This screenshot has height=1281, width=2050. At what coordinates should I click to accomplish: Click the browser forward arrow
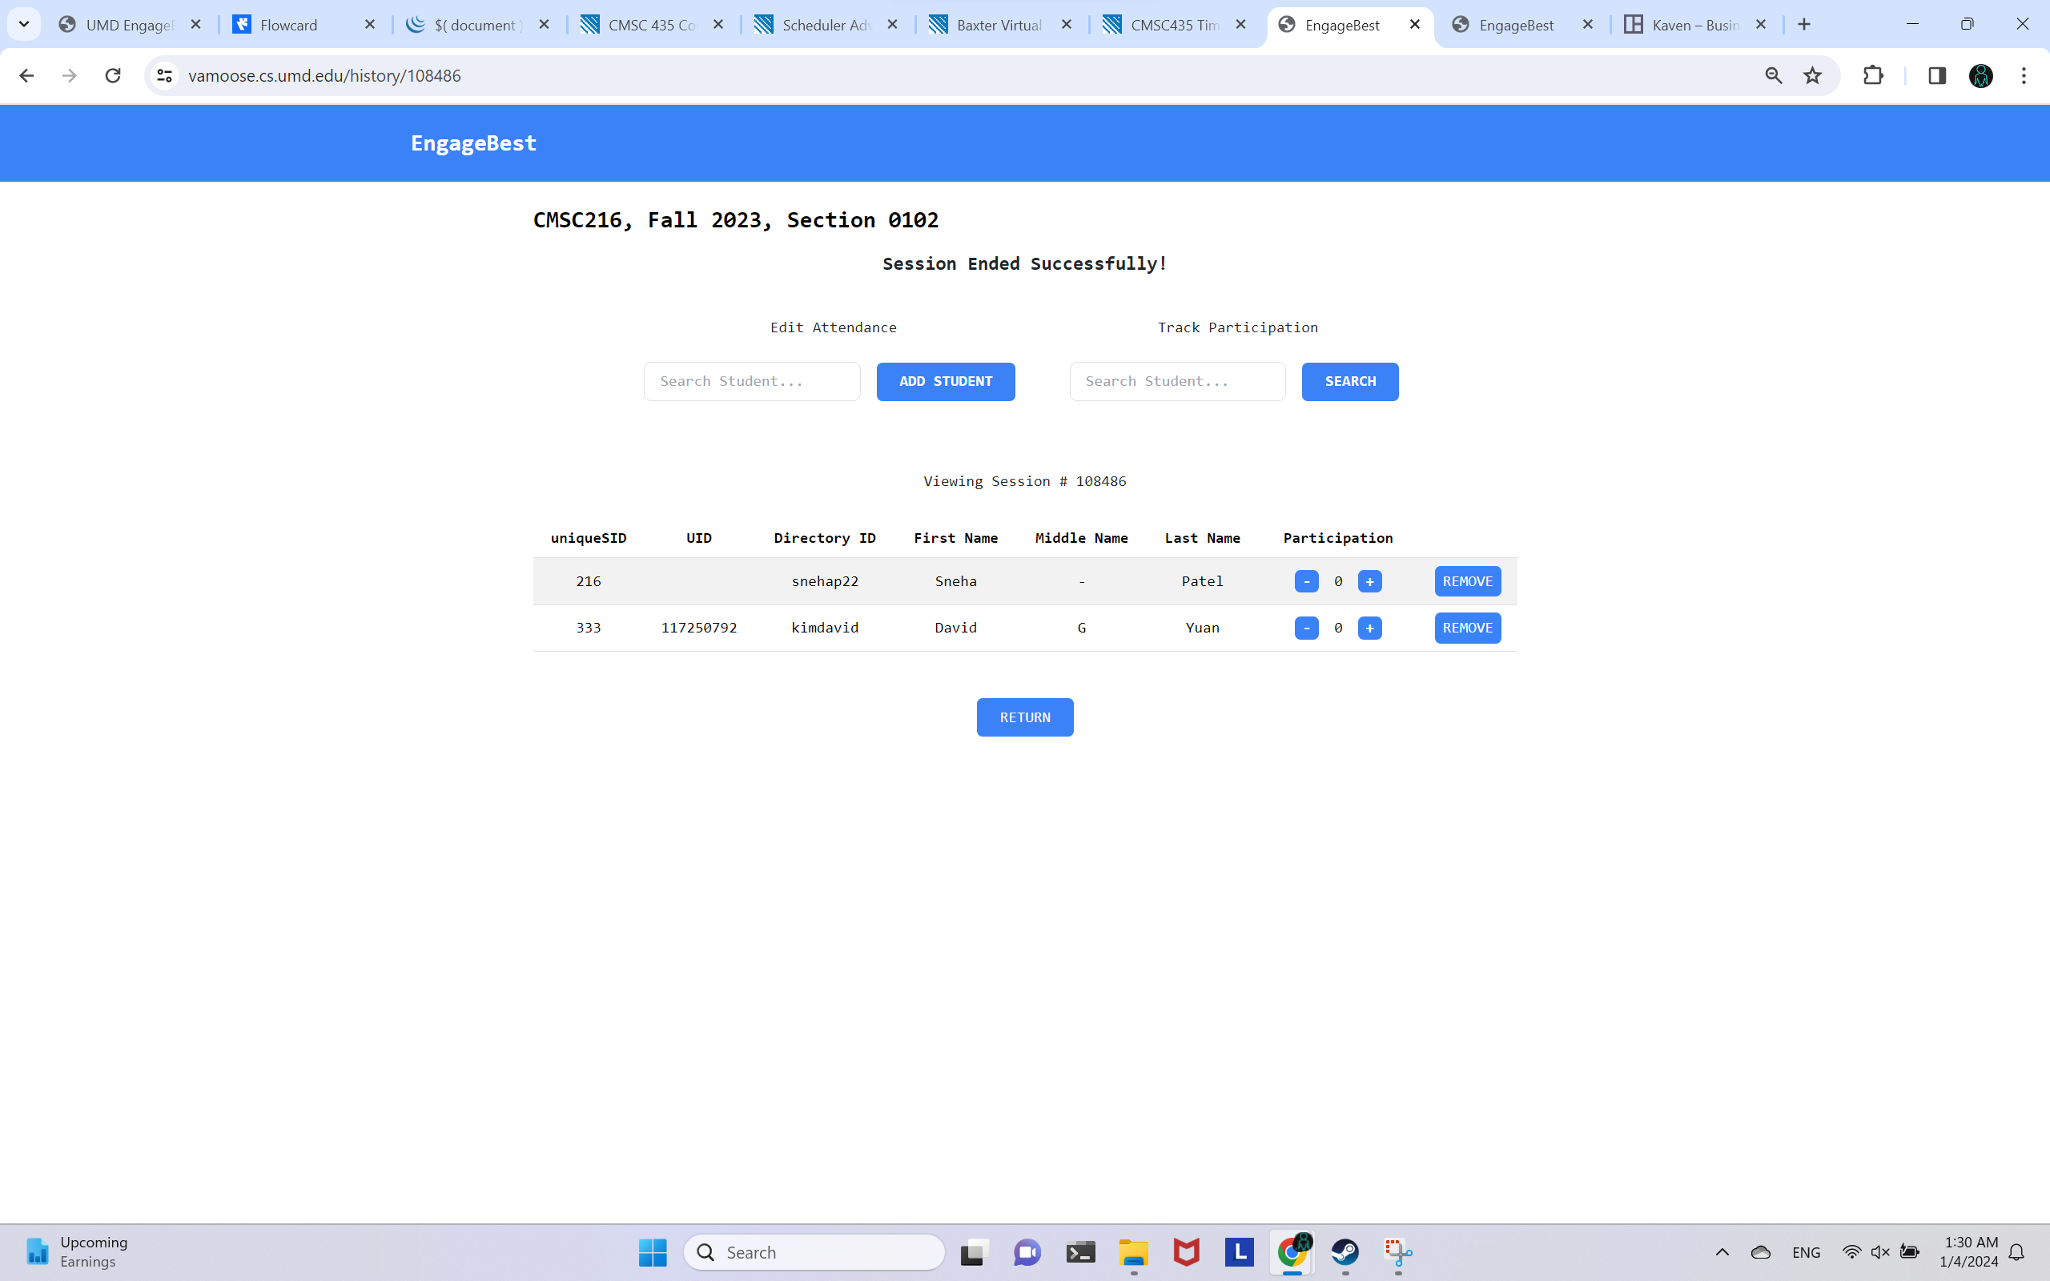[x=70, y=76]
